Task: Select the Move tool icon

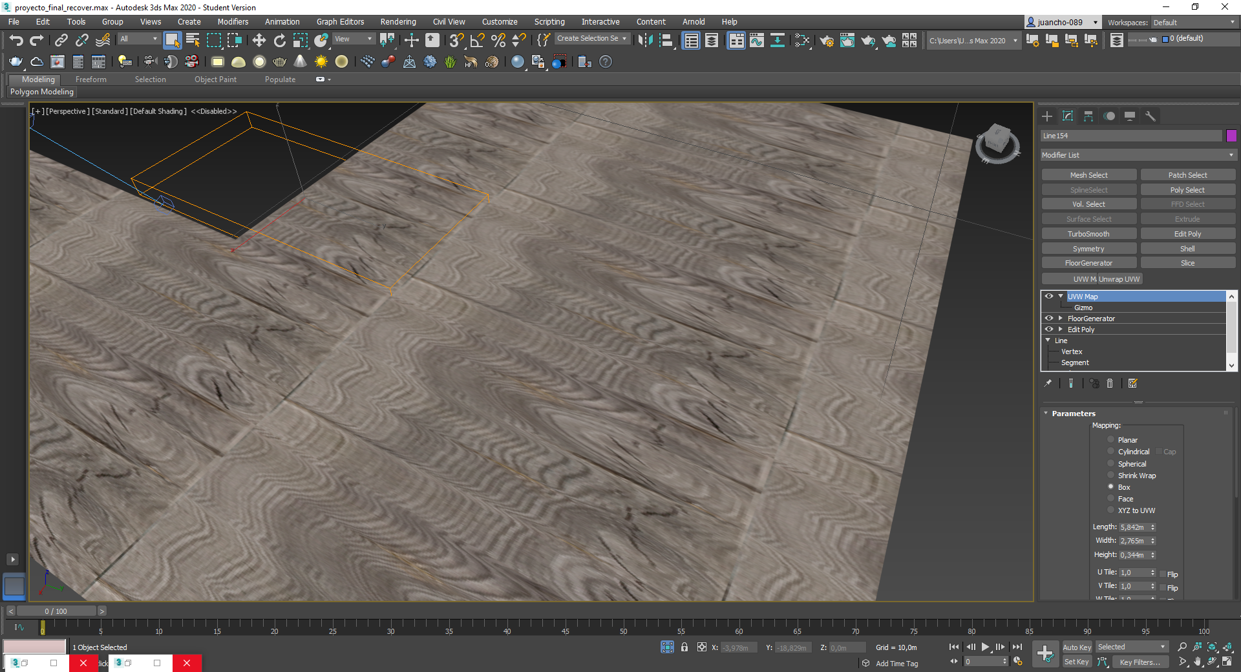Action: (259, 40)
